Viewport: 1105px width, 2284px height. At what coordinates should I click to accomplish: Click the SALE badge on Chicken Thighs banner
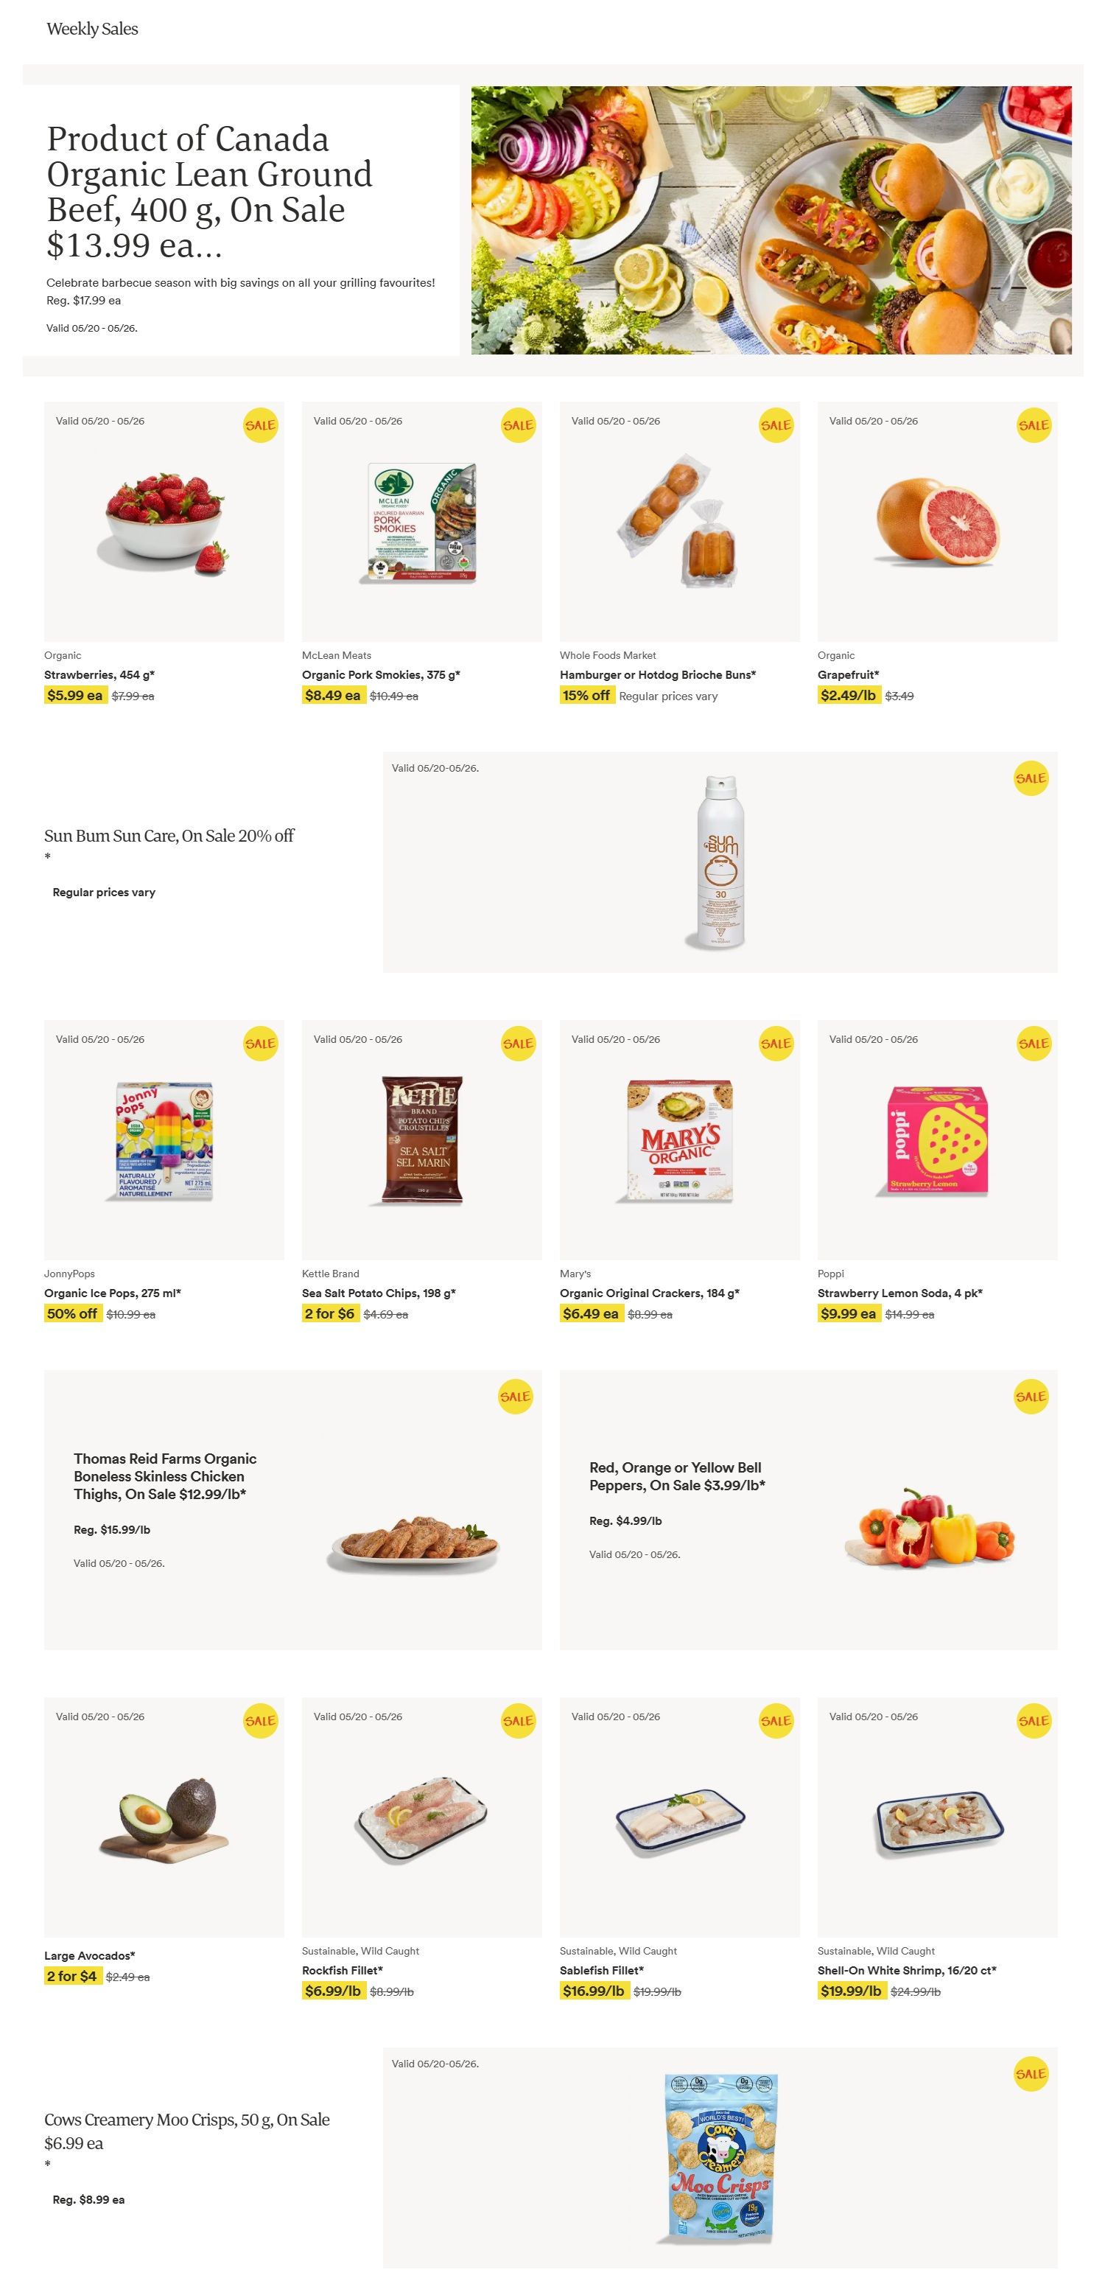[515, 1397]
